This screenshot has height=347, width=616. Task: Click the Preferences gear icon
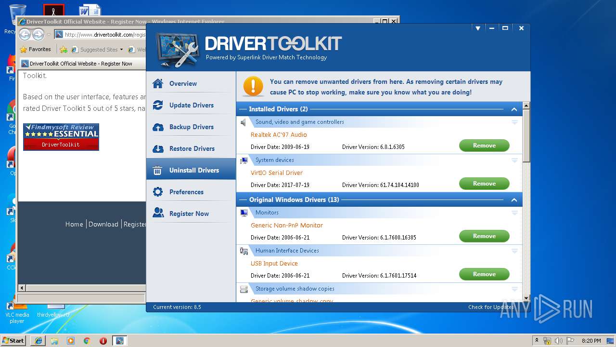pos(158,192)
